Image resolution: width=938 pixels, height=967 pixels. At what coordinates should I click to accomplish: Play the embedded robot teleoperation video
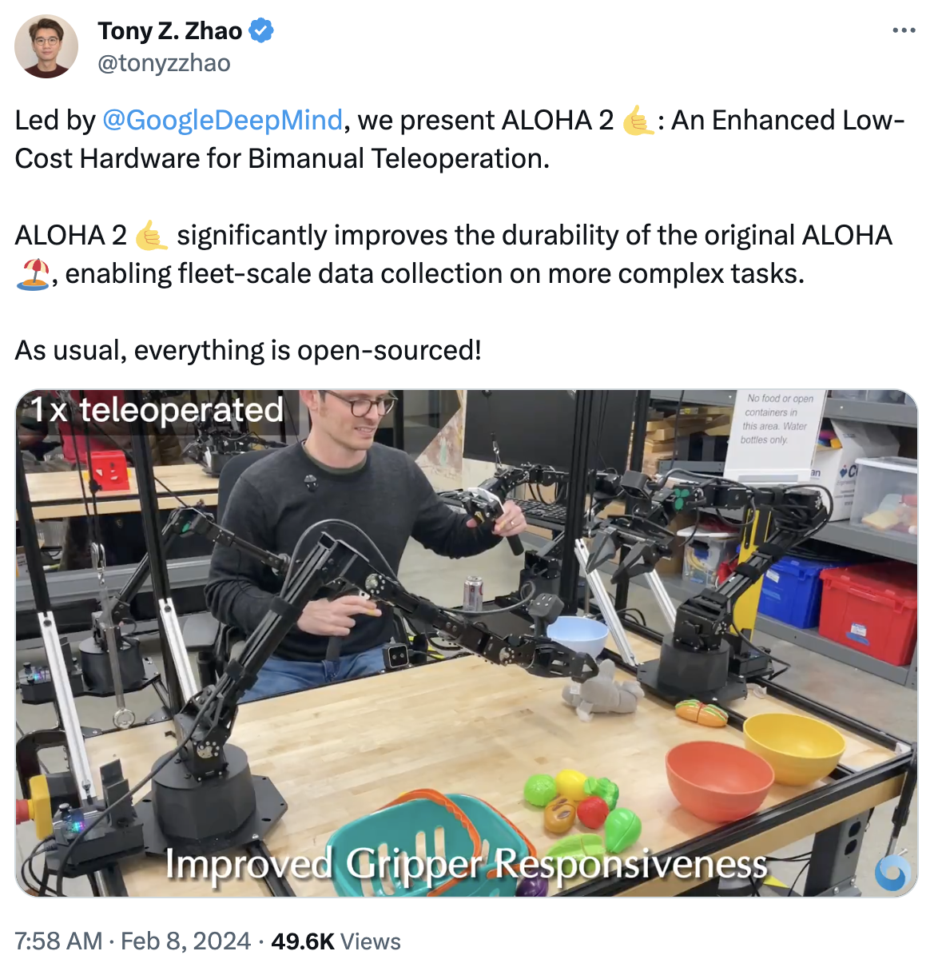point(467,643)
